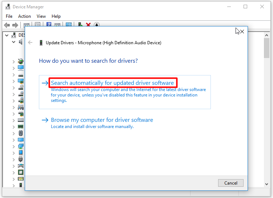Select the Print queues printer icon

(x=21, y=166)
